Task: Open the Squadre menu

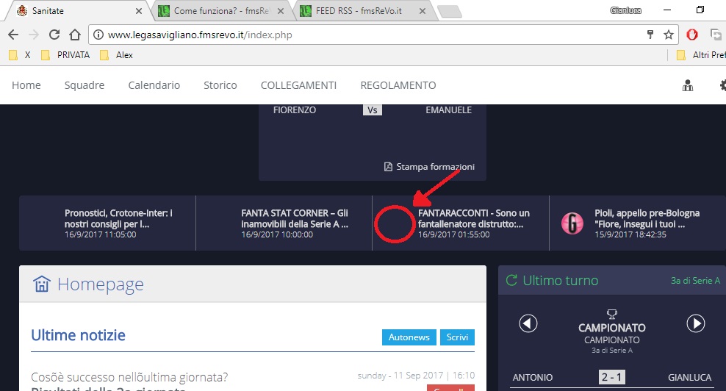Action: point(85,85)
